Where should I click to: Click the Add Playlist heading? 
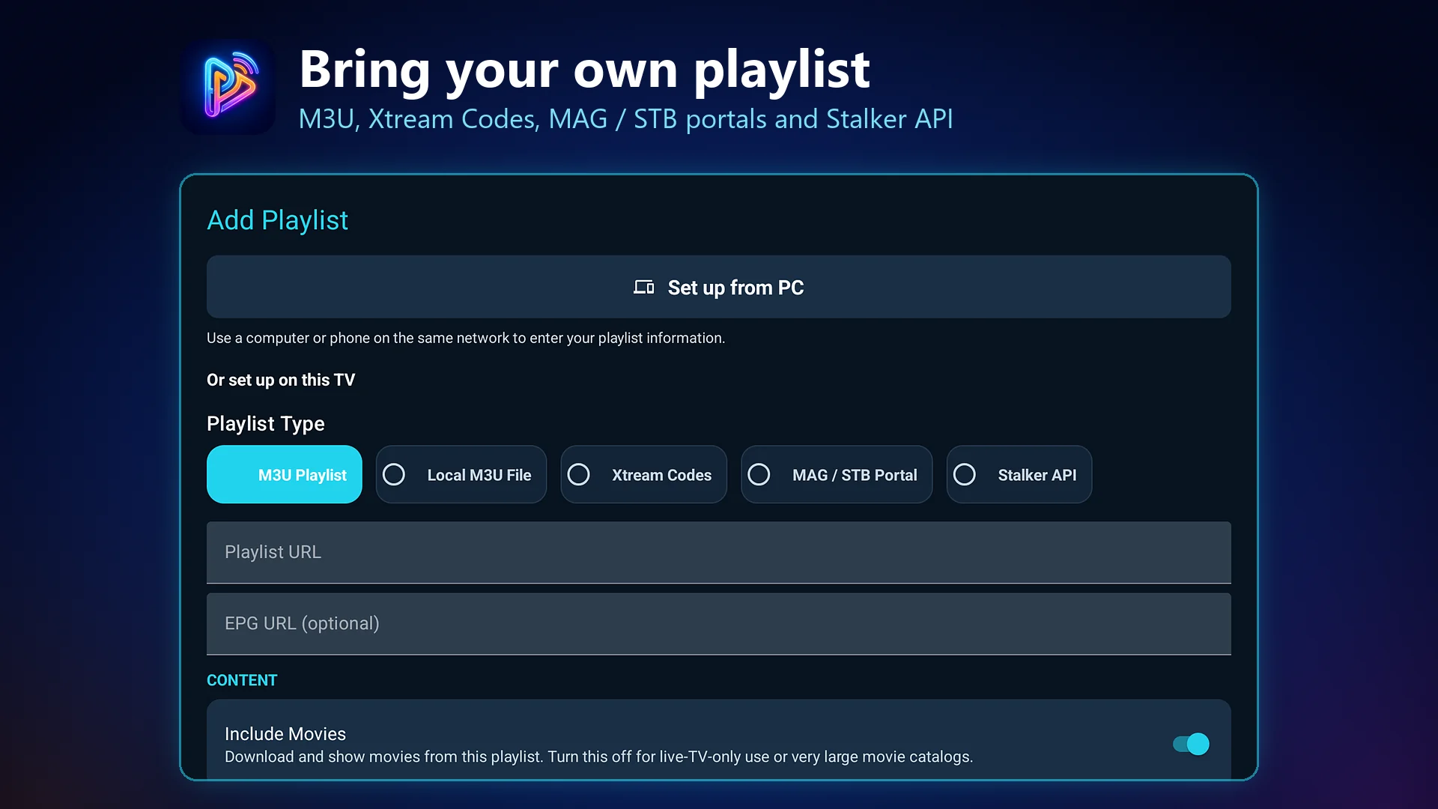click(277, 220)
